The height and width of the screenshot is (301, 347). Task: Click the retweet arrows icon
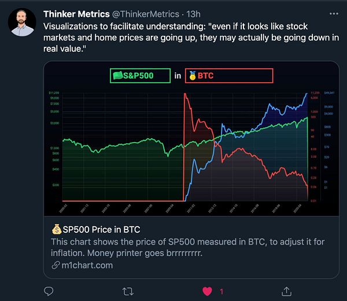127,289
